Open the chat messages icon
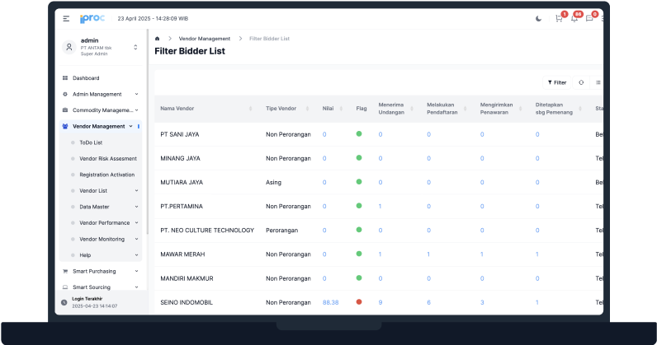The width and height of the screenshot is (657, 345). (x=589, y=18)
